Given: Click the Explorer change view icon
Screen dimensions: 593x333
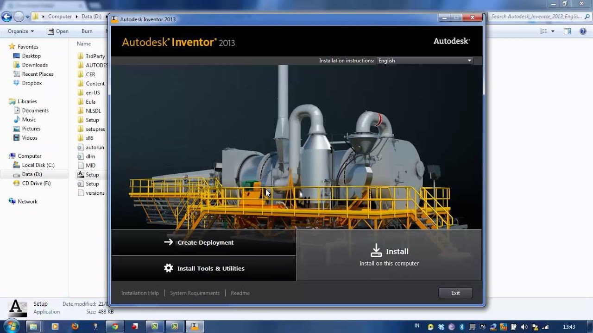Looking at the screenshot, I should coord(543,31).
